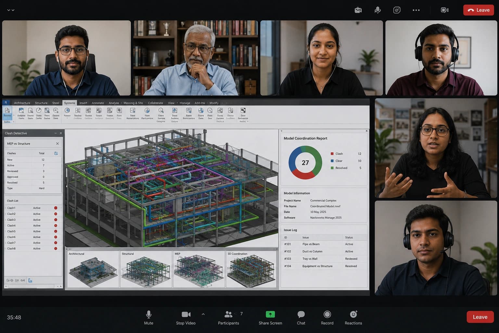Close the MEP vs Structure test
This screenshot has height=333, width=499.
pos(58,143)
